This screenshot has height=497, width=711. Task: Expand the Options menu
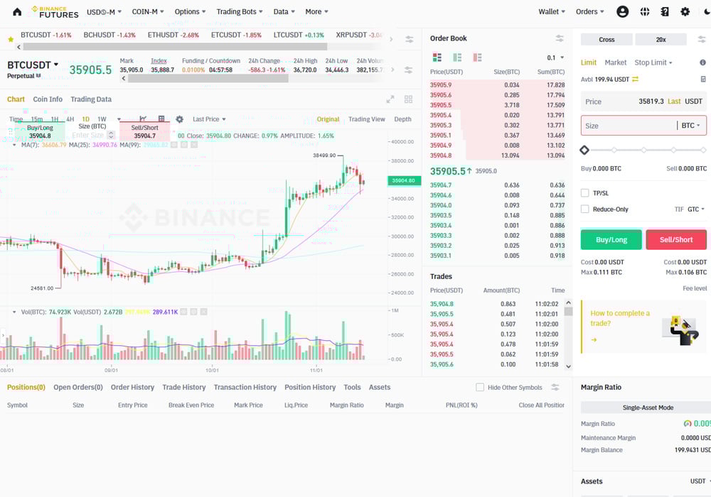(x=190, y=12)
